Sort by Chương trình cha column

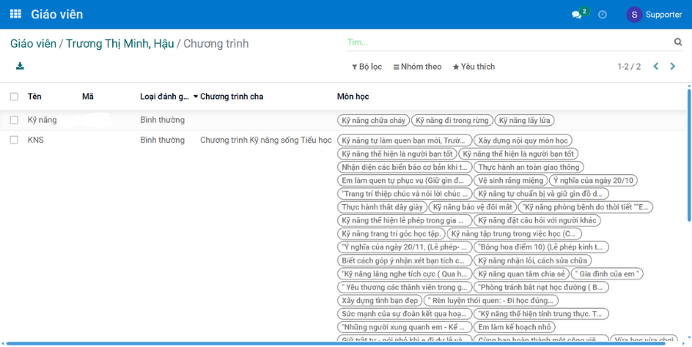point(231,97)
